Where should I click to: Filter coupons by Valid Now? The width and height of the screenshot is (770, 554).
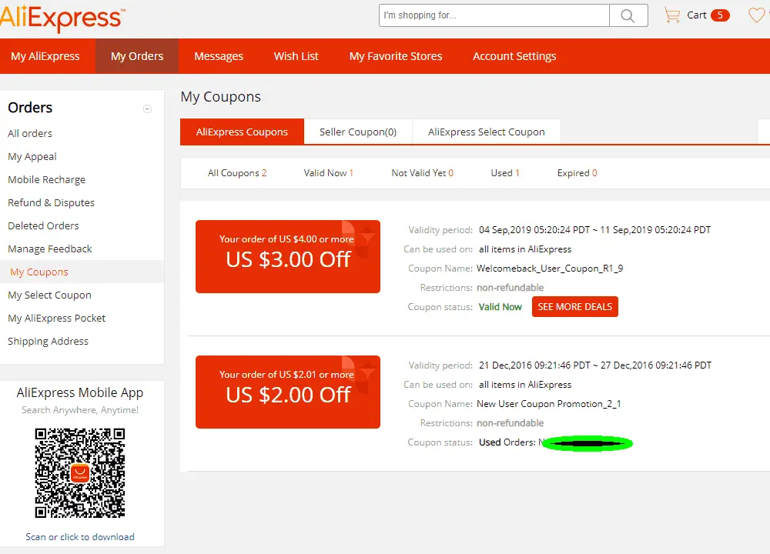(x=329, y=172)
